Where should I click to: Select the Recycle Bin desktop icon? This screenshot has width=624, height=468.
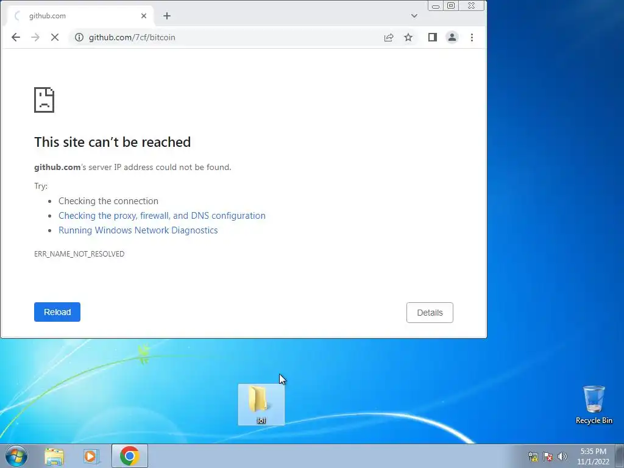(x=594, y=405)
